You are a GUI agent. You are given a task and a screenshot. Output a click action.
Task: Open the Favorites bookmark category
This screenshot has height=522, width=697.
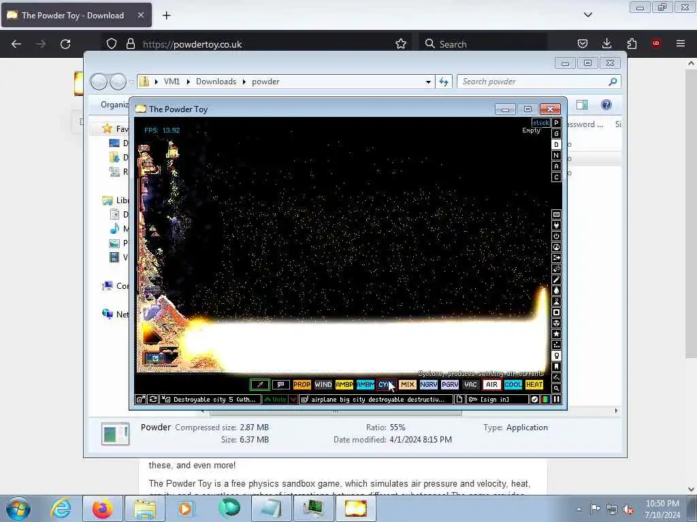(x=556, y=366)
